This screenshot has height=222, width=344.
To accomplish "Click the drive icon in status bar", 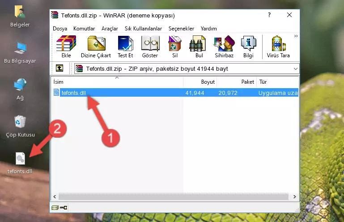I will tap(55, 208).
